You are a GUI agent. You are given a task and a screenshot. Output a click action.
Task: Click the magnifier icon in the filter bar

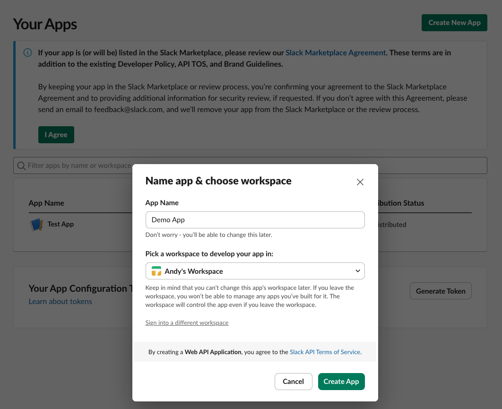pyautogui.click(x=21, y=165)
